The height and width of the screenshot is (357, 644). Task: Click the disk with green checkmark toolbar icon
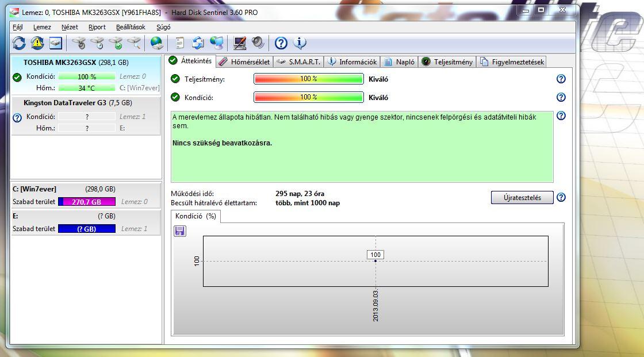116,43
